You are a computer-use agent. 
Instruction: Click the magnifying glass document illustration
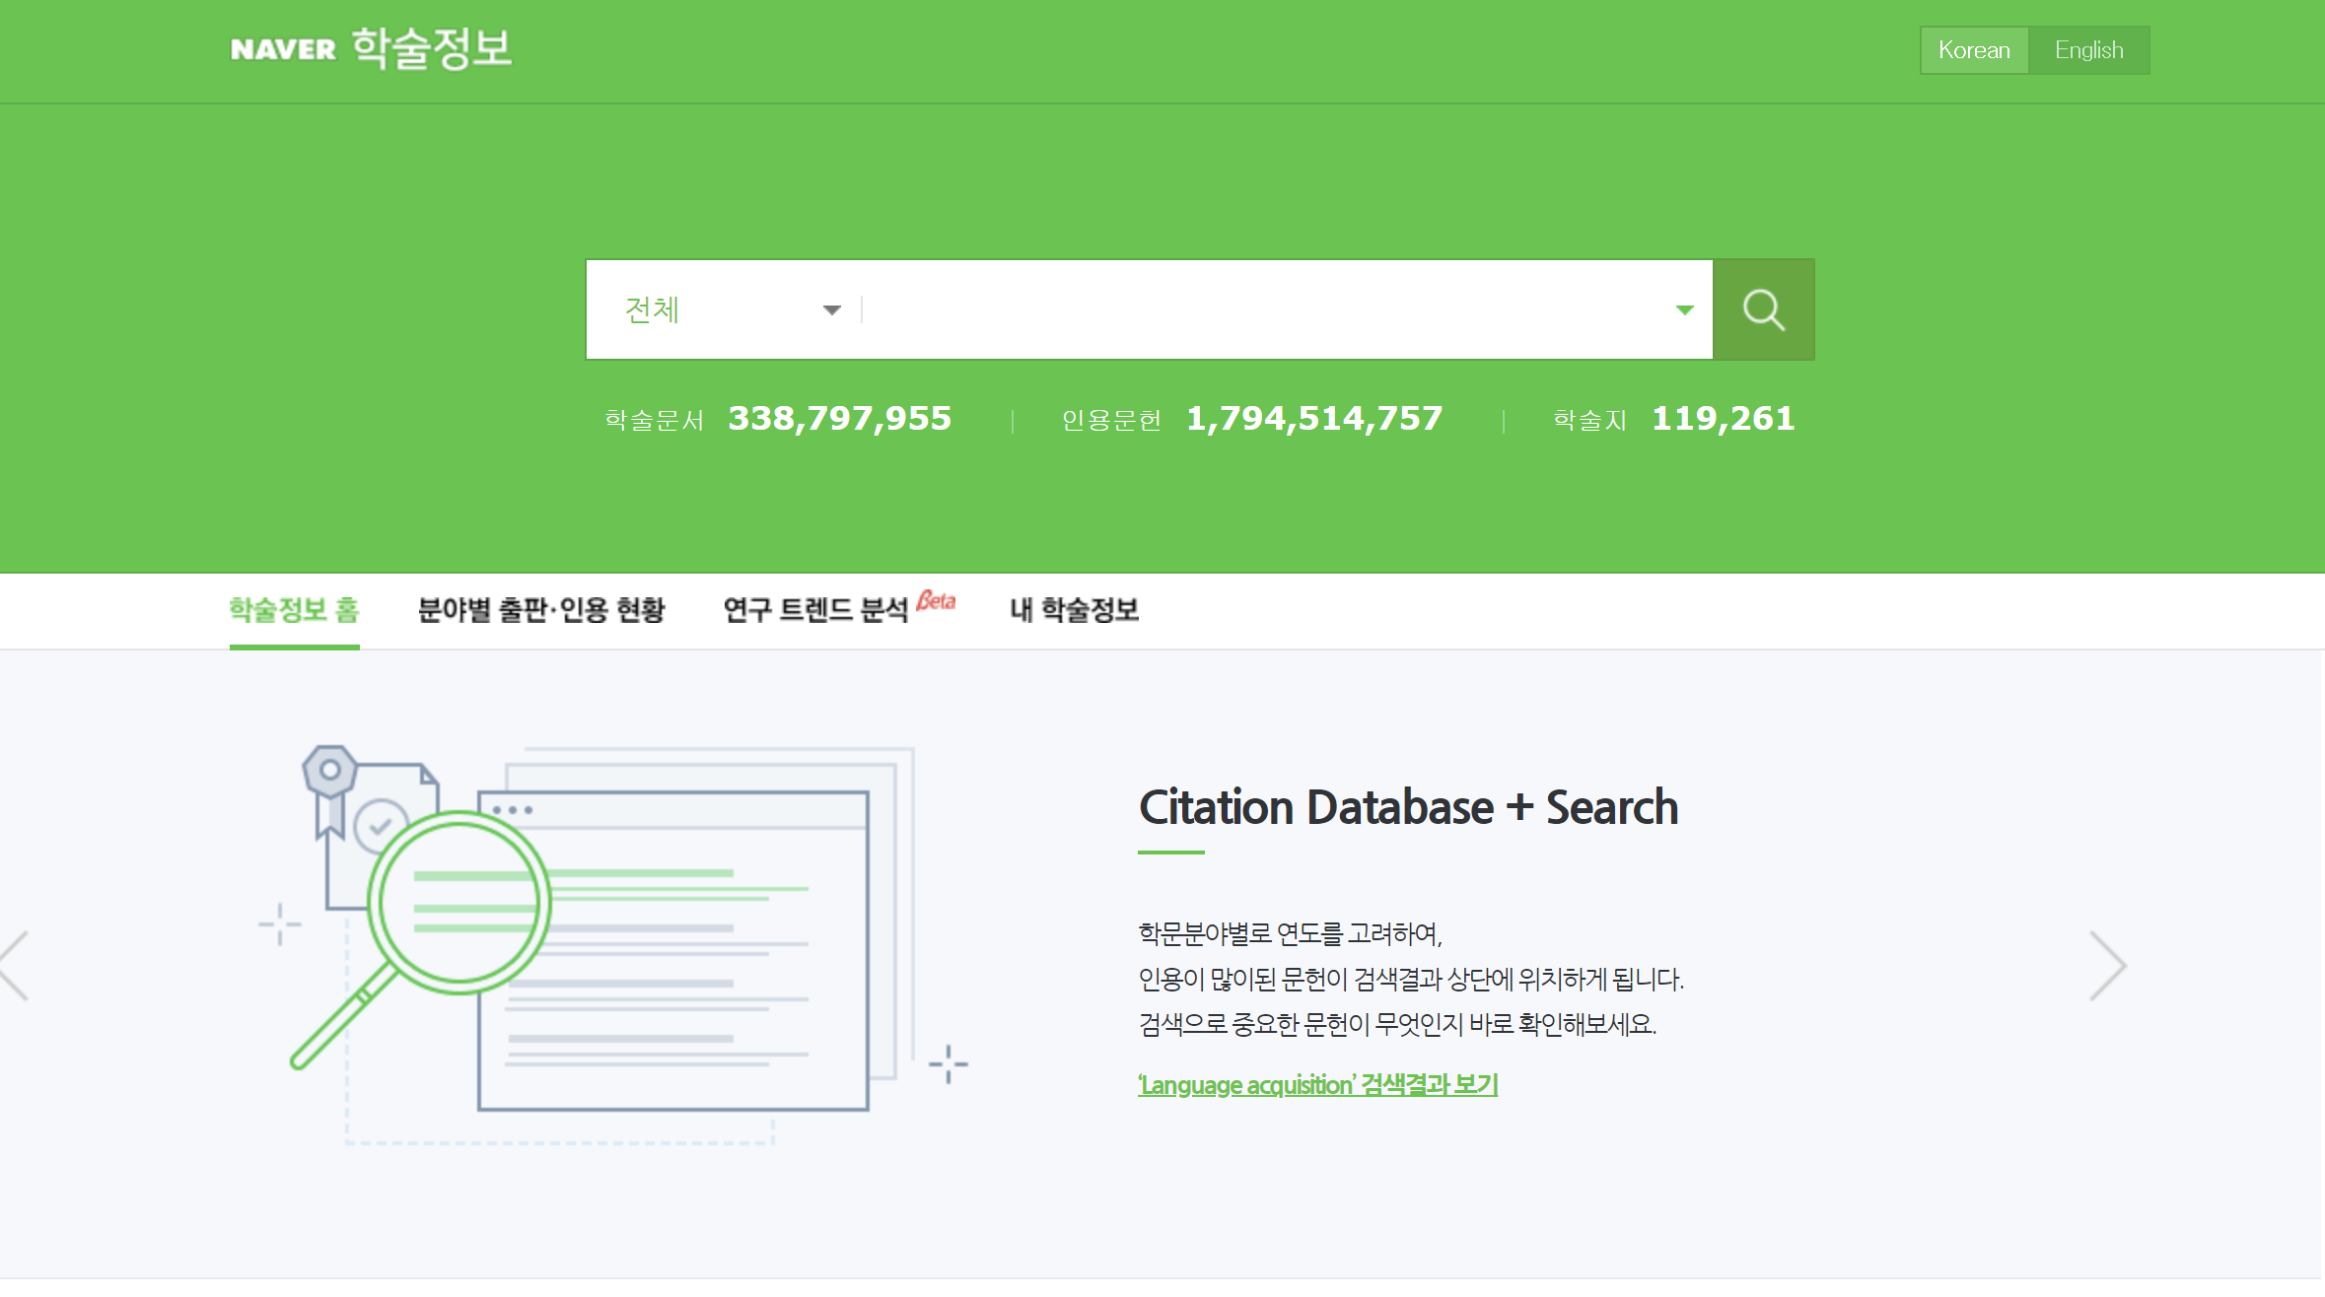coord(613,944)
